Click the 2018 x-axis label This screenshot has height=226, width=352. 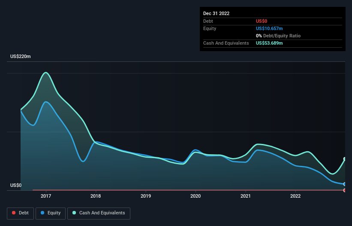tap(96, 196)
